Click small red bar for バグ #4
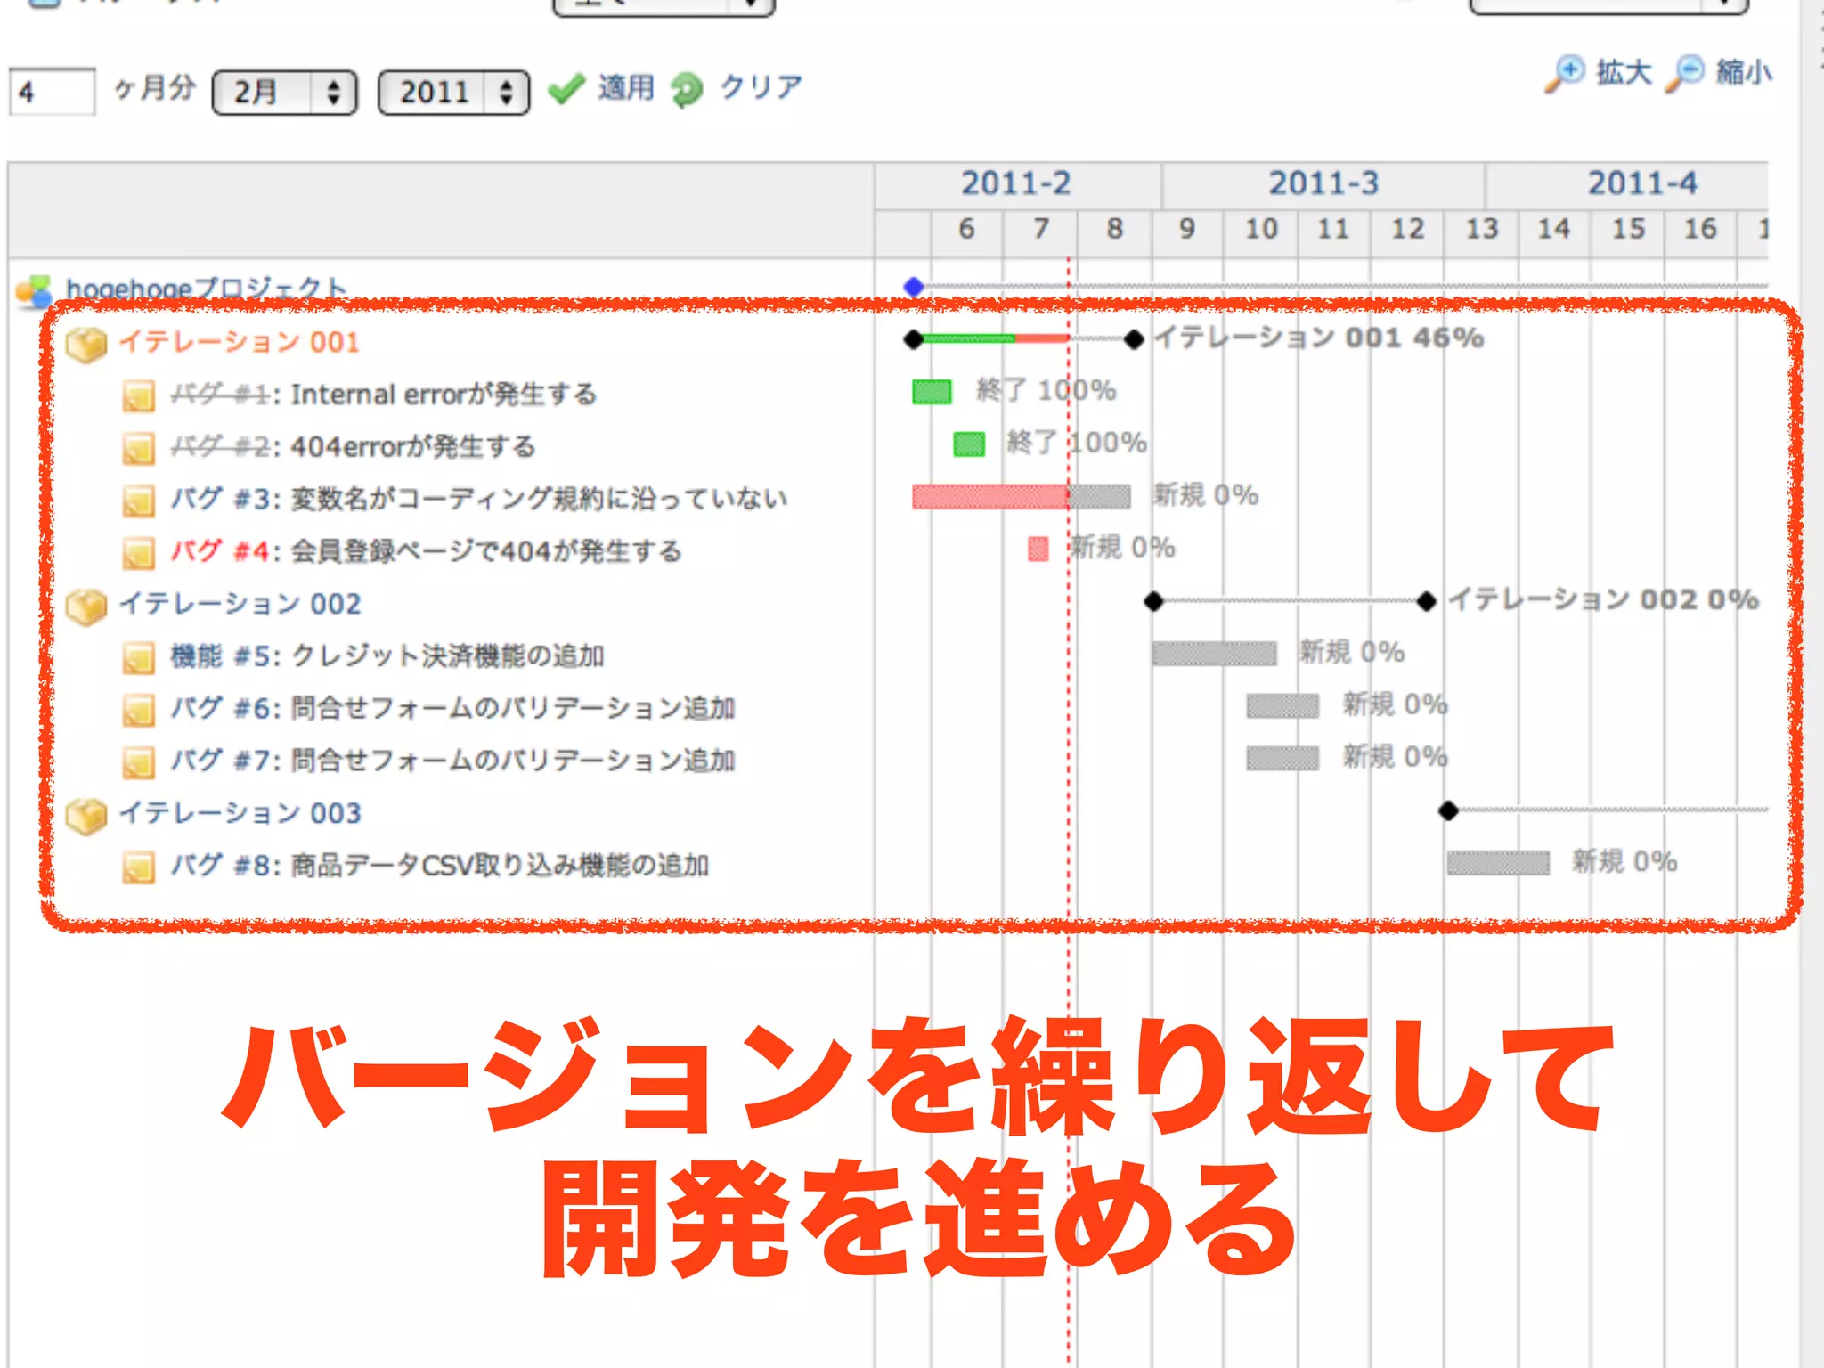 click(1038, 549)
